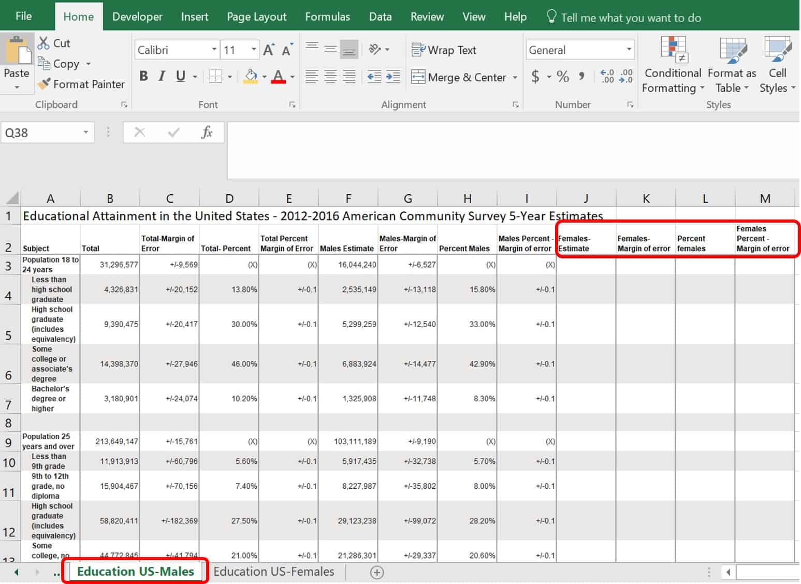Switch to the Education US-Females sheet
Image resolution: width=801 pixels, height=584 pixels.
273,572
